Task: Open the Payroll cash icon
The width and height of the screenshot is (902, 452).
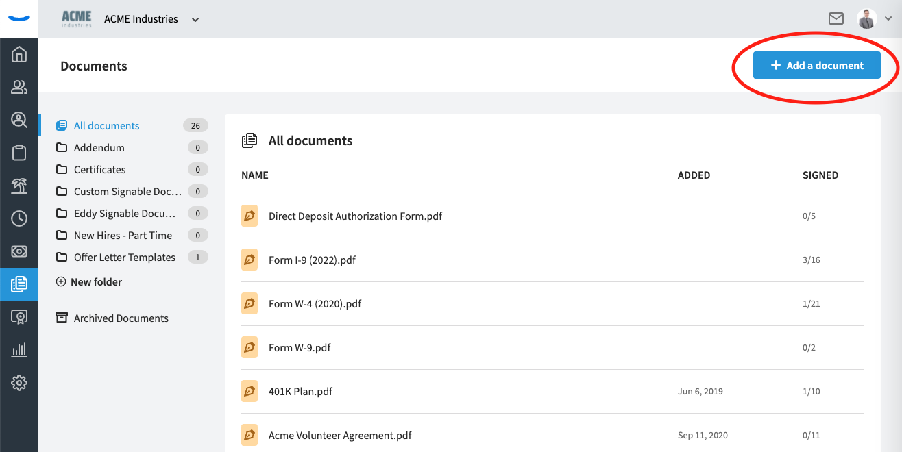Action: pyautogui.click(x=19, y=251)
